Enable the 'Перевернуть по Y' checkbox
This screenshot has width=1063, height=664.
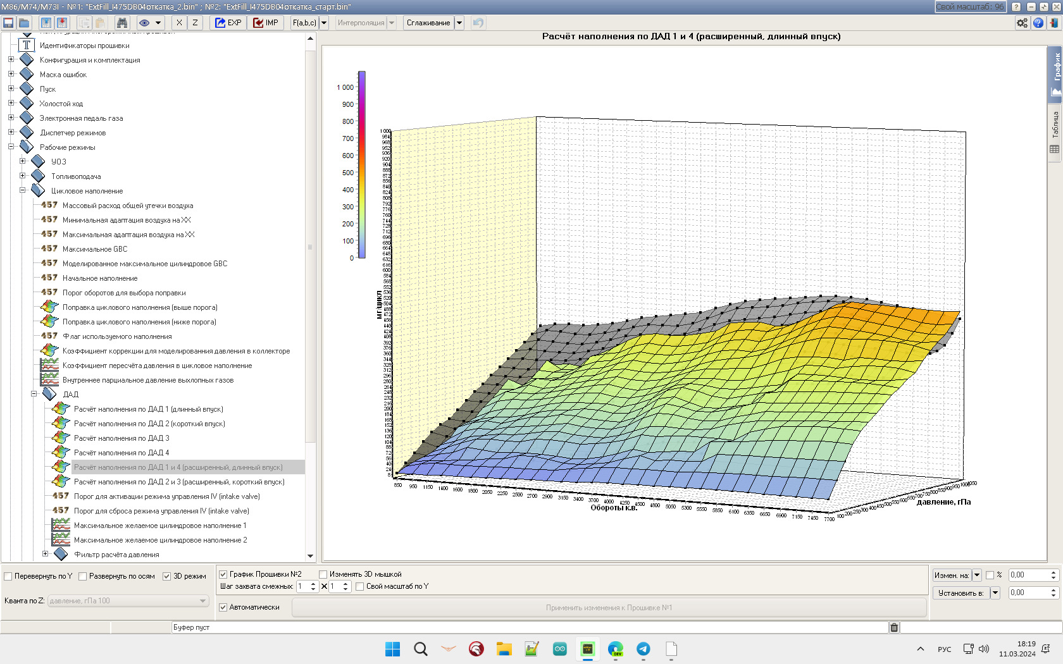click(8, 576)
